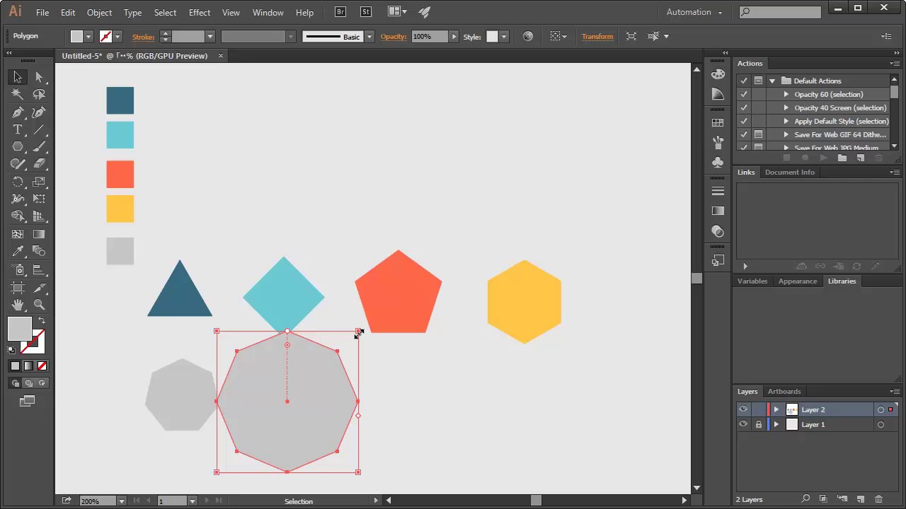Select the Shape Builder tool
The height and width of the screenshot is (509, 906).
pyautogui.click(x=18, y=216)
